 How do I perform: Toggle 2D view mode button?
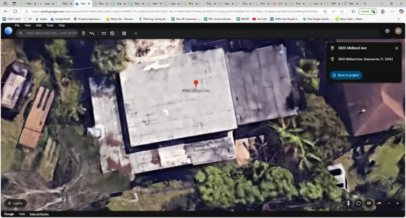click(x=369, y=203)
